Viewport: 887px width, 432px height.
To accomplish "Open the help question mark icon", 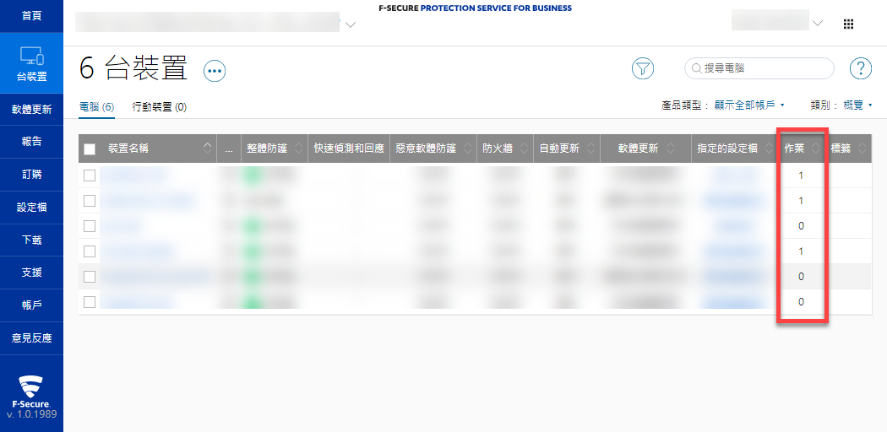I will (x=860, y=68).
